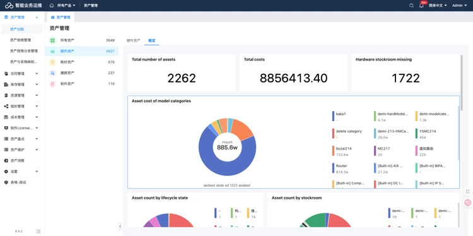Click the search magnifier icon in header

tap(411, 6)
